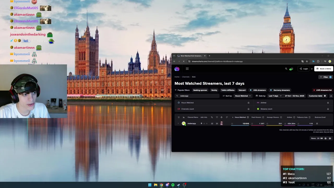
Task: Open Customize table settings
Action: coord(317,96)
